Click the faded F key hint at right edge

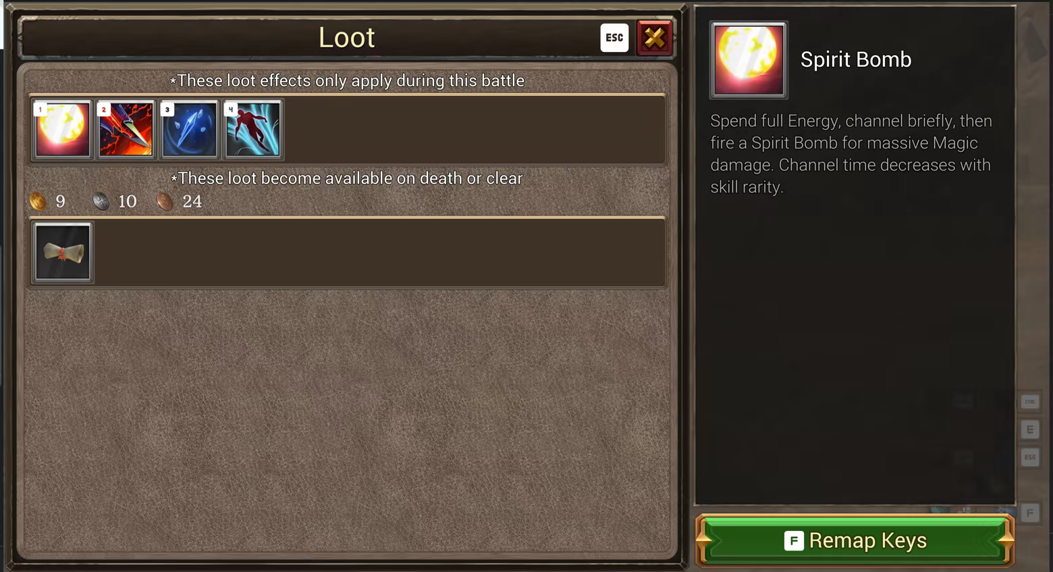(x=1030, y=513)
